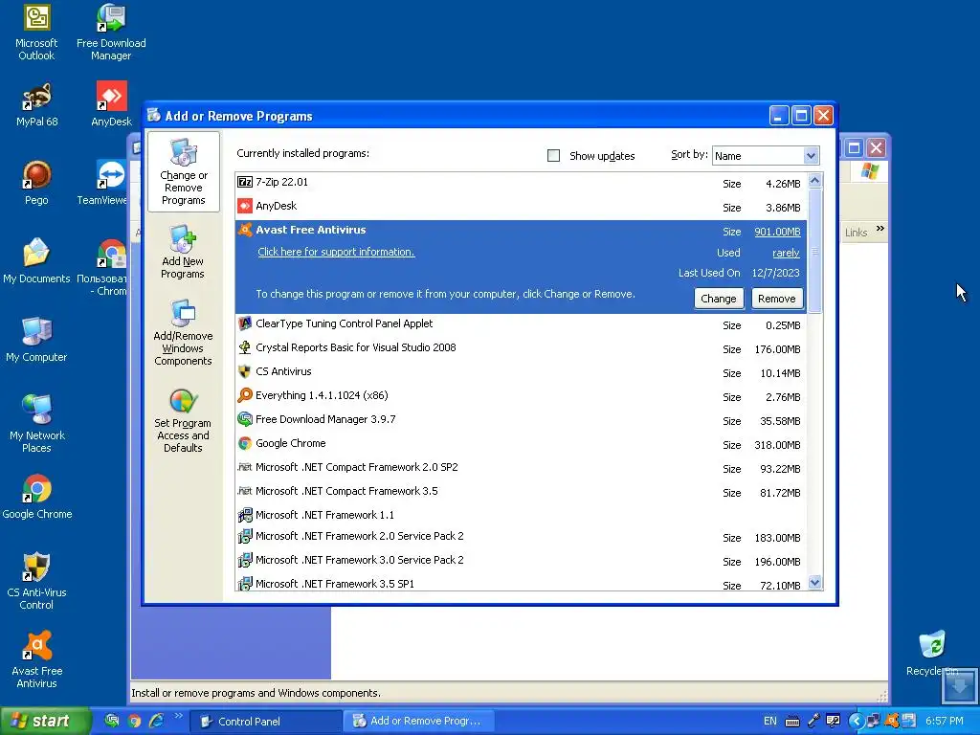Viewport: 980px width, 735px height.
Task: Click Everything 1.4.1.1024 magnifier icon
Action: click(x=245, y=395)
